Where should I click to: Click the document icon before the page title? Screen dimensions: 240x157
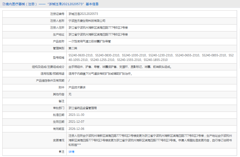tap(4, 4)
